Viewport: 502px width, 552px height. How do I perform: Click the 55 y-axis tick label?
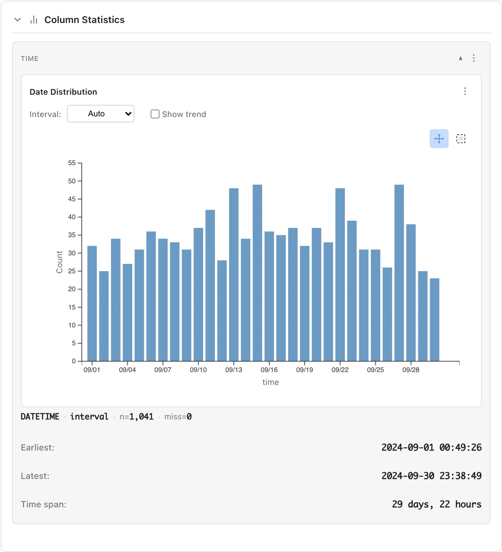tap(72, 163)
